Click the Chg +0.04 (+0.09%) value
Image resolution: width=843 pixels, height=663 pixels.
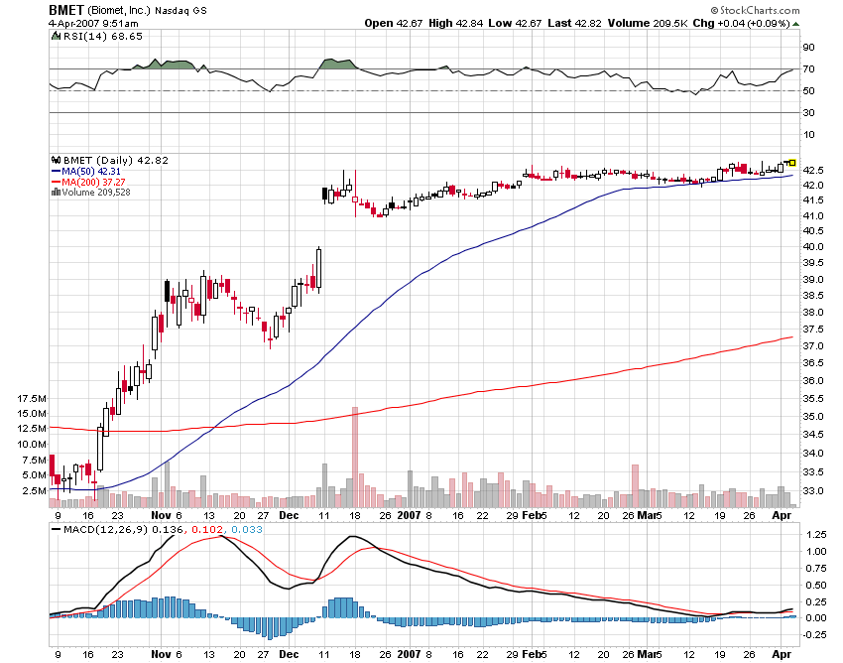tap(742, 23)
